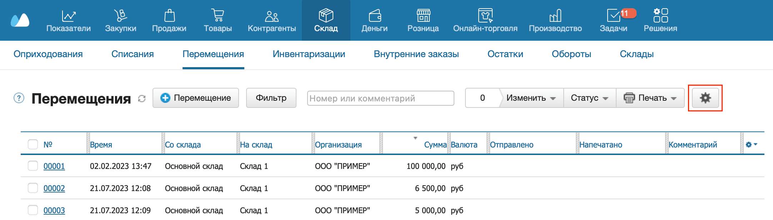Viewport: 773px width, 220px height.
Task: Toggle the sort arrow on Сумма column
Action: click(415, 138)
